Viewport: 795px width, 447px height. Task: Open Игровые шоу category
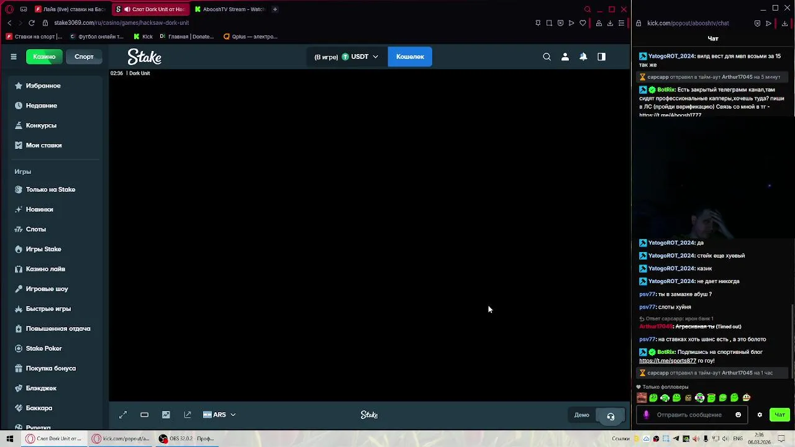pos(54,289)
